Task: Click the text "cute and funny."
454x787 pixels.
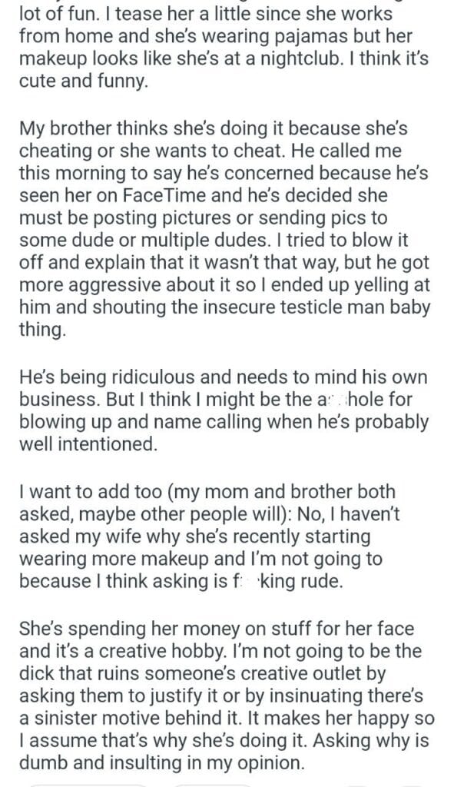Action: tap(84, 81)
